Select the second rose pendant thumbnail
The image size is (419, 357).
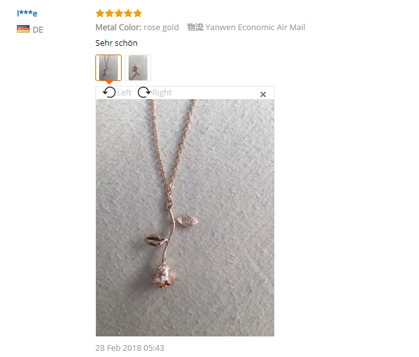coord(138,68)
